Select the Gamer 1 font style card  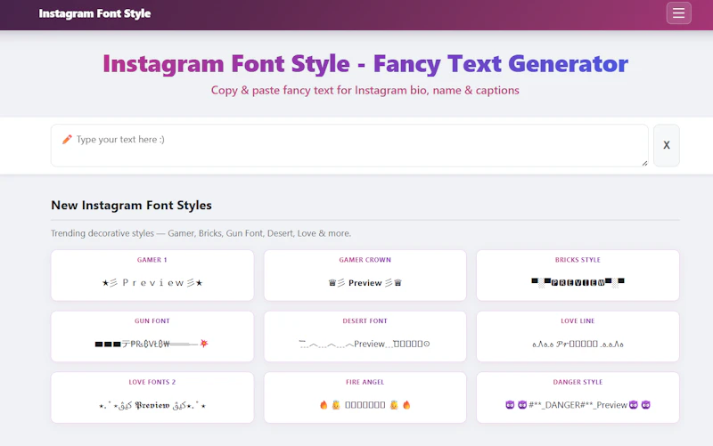[152, 275]
